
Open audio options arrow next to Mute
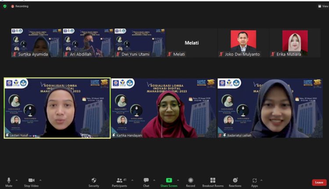[17, 180]
